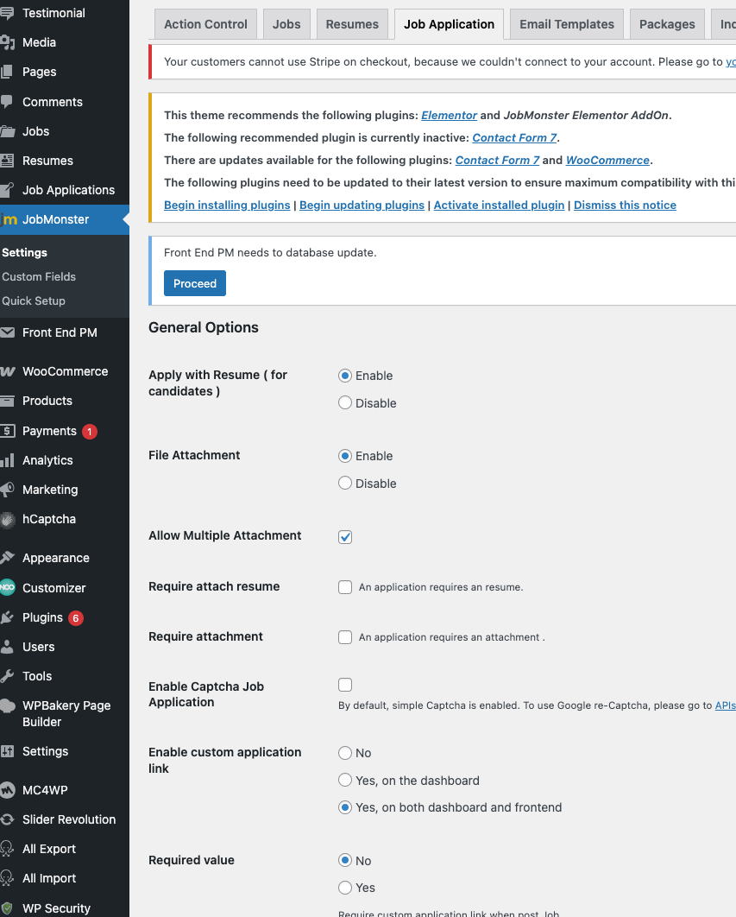
Task: Click the Resumes sidebar icon
Action: (7, 161)
